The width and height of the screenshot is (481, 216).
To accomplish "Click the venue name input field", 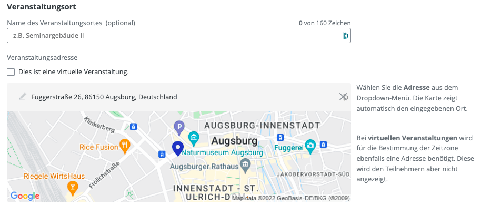I will pos(174,36).
